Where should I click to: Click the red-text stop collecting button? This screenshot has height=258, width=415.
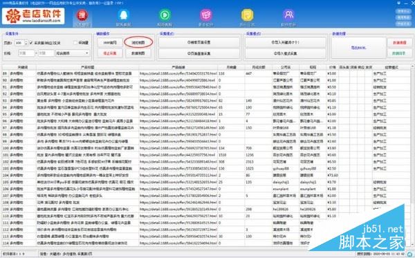click(x=110, y=53)
